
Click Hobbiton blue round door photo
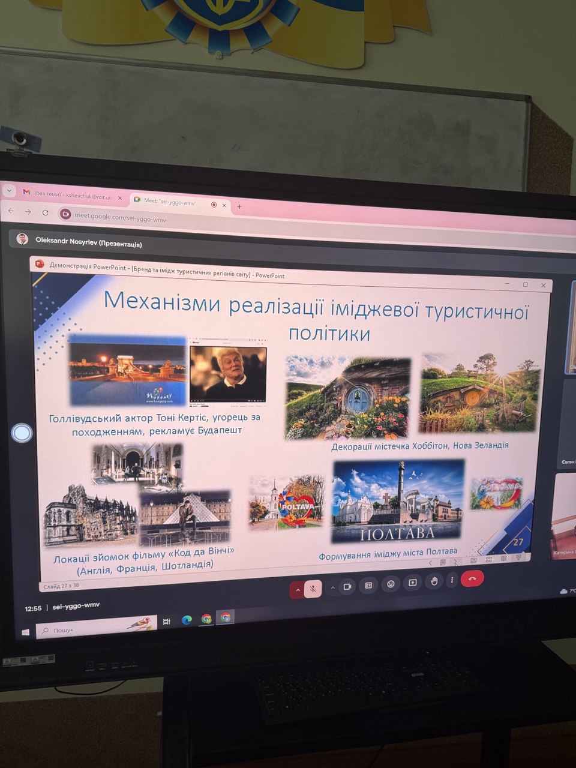(x=347, y=397)
